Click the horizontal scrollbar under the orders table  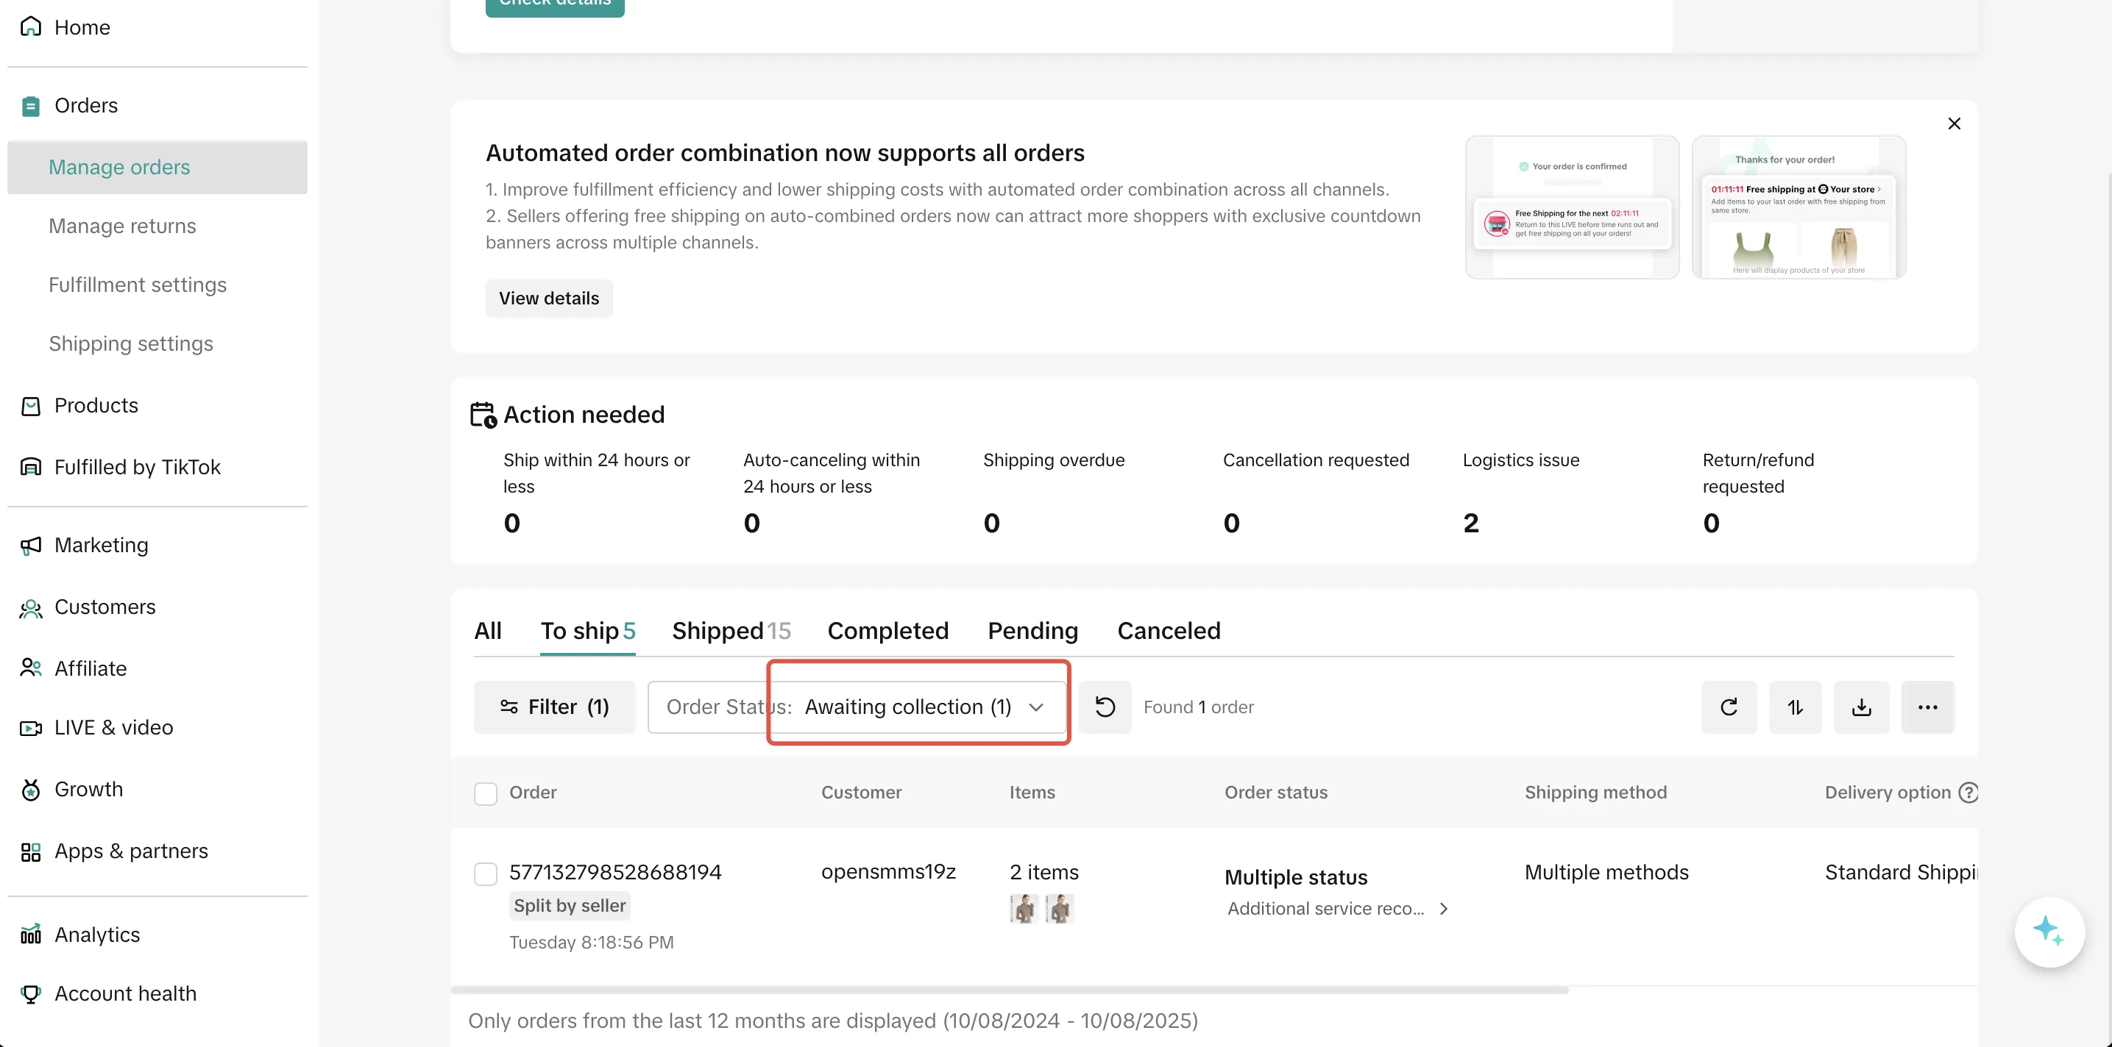click(1008, 990)
